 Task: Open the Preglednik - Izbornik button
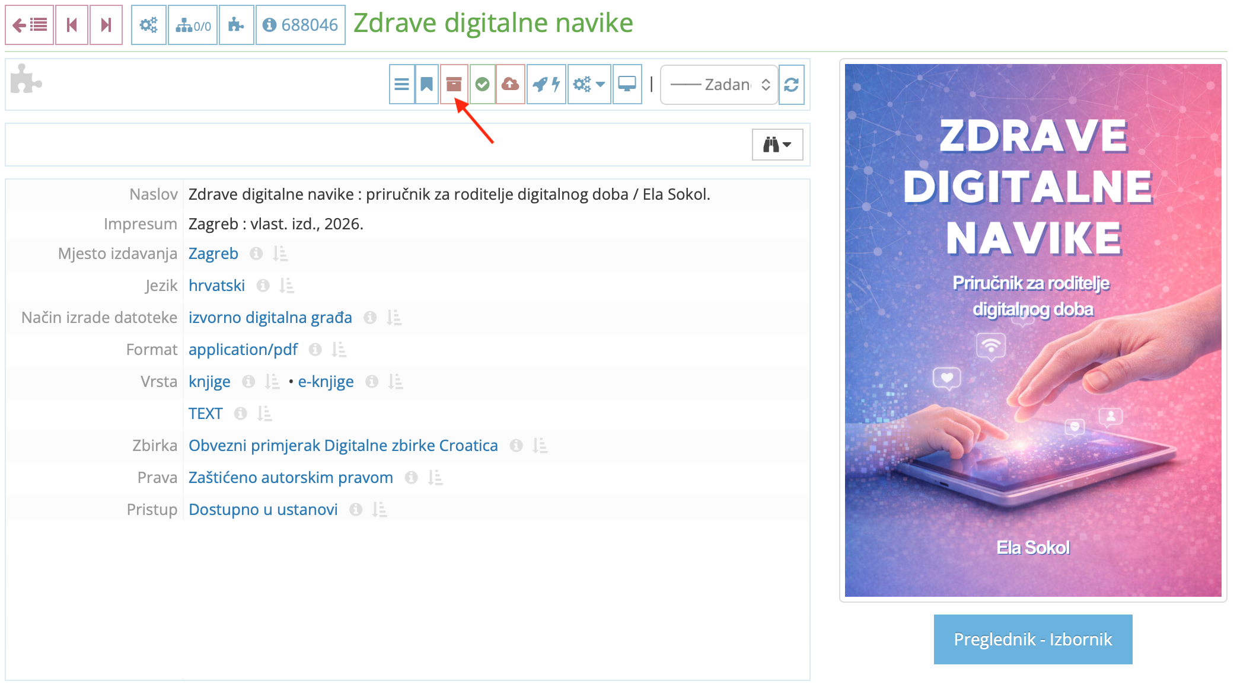click(1032, 639)
